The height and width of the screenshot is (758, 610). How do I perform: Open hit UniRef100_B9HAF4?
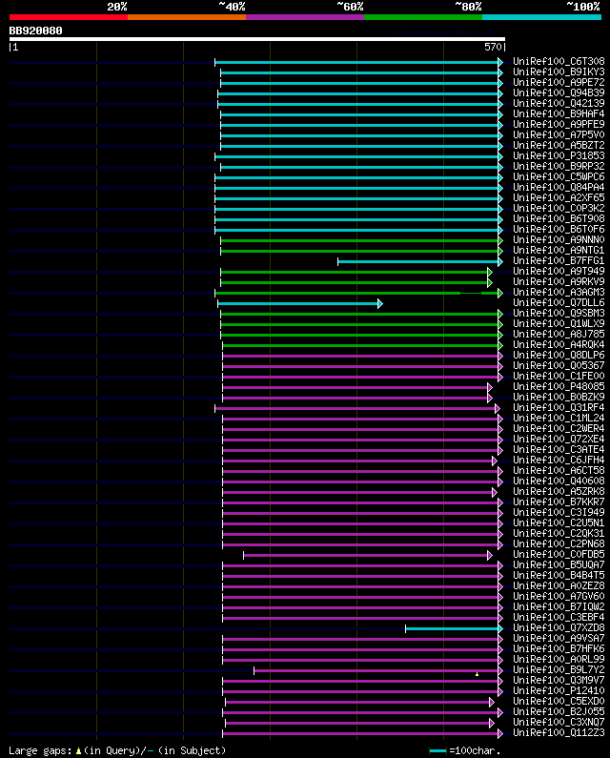(559, 114)
